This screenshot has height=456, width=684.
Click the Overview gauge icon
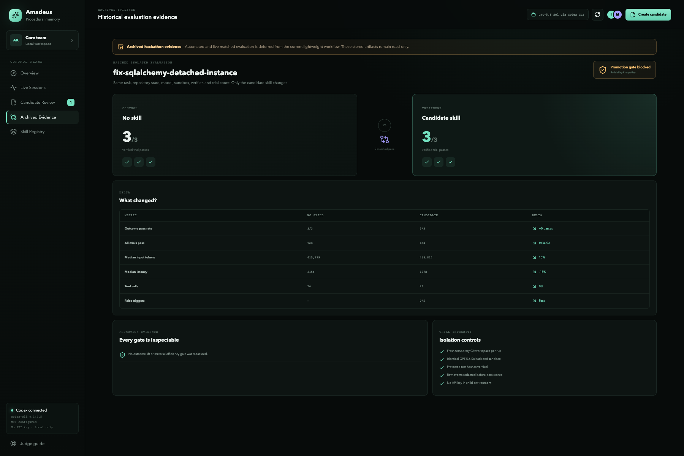click(x=14, y=73)
